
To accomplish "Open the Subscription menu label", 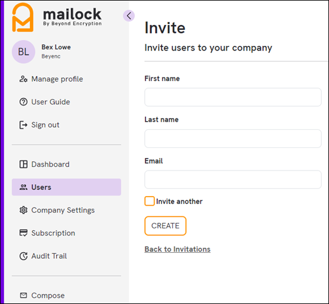I will 53,233.
